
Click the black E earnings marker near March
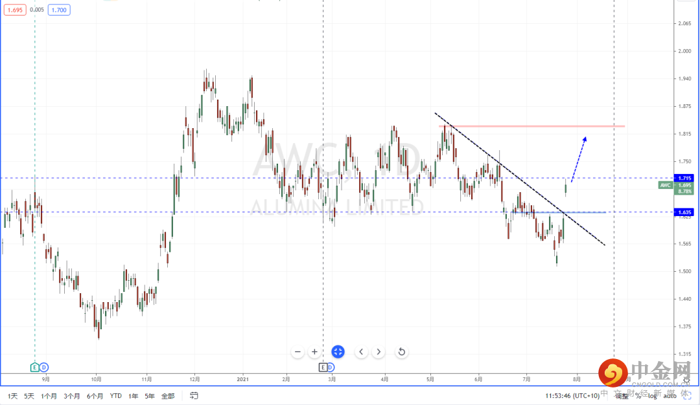(x=323, y=367)
